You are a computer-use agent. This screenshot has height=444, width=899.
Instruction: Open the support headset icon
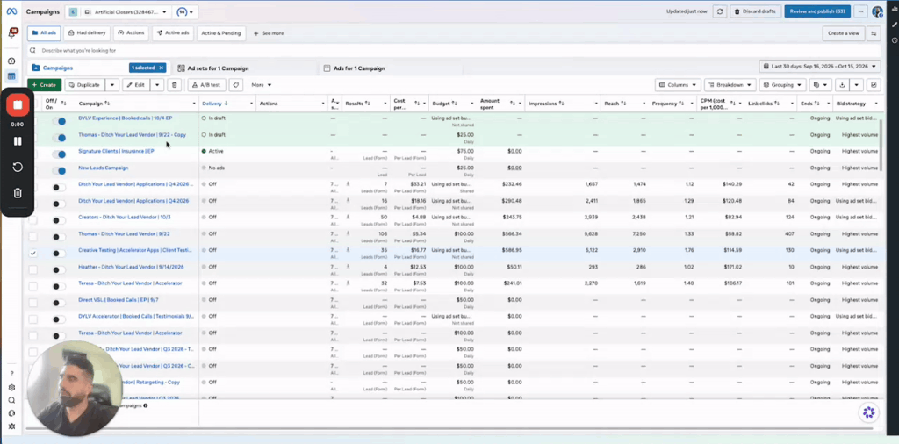pyautogui.click(x=11, y=413)
